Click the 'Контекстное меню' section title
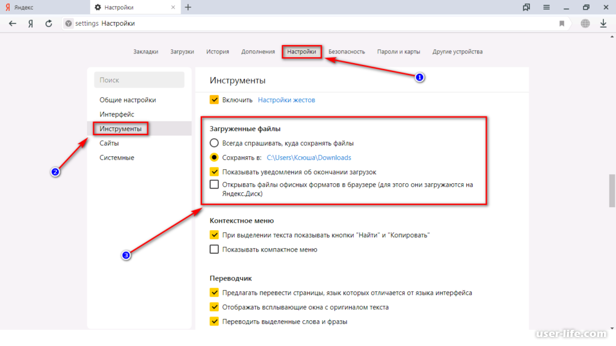The height and width of the screenshot is (346, 616). coord(242,220)
